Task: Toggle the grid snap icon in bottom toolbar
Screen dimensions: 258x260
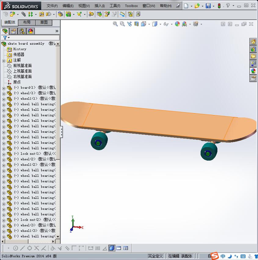Action: 98,248
